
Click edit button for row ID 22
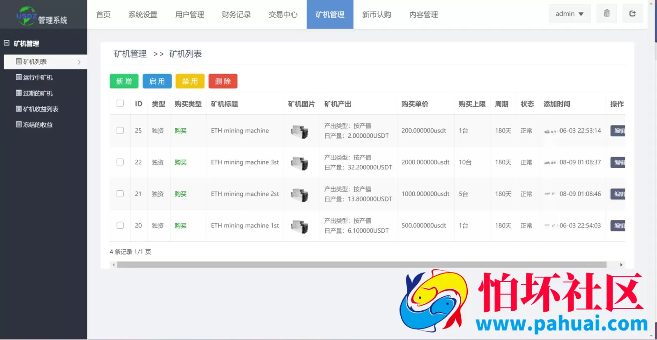pos(618,162)
